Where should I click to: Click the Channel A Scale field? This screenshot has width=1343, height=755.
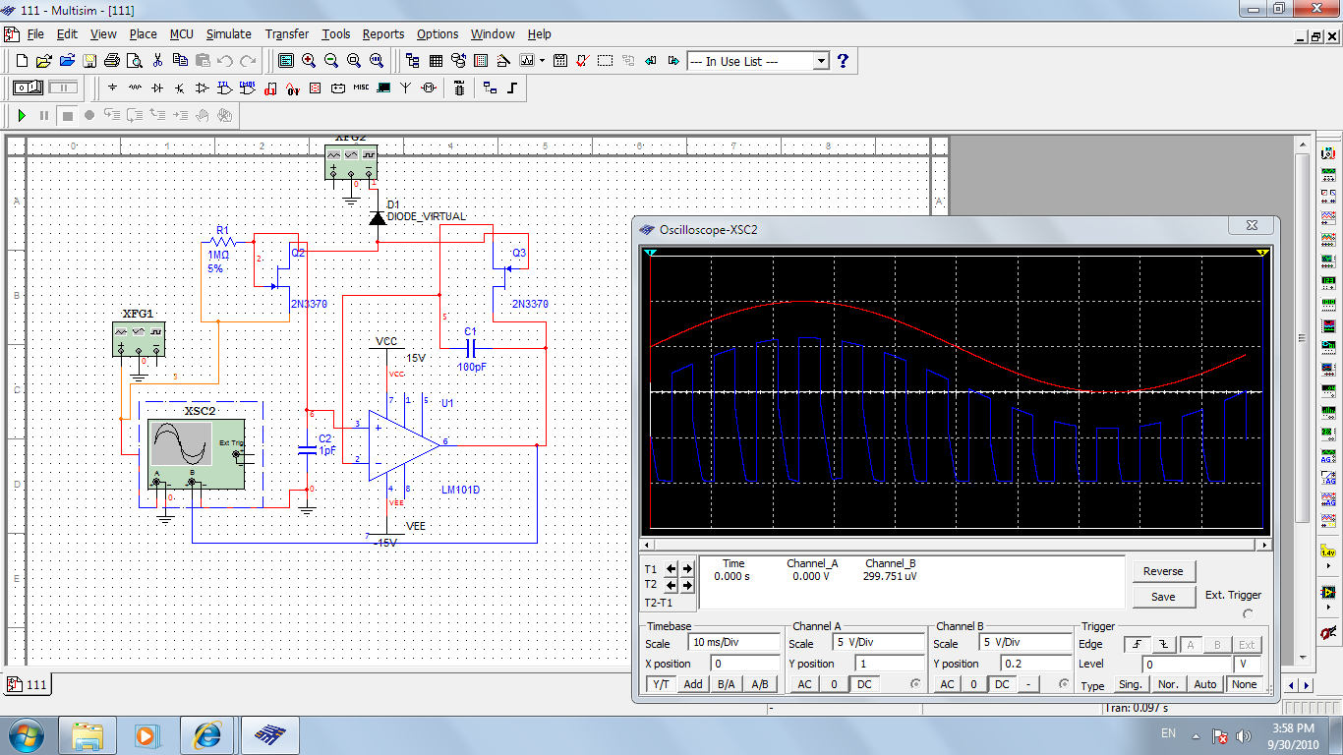pyautogui.click(x=879, y=642)
